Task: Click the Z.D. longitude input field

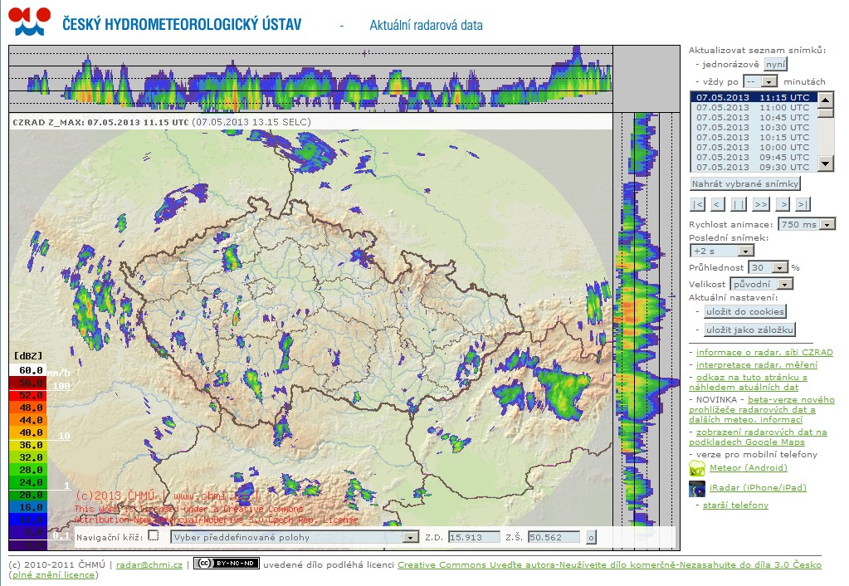Action: (474, 537)
